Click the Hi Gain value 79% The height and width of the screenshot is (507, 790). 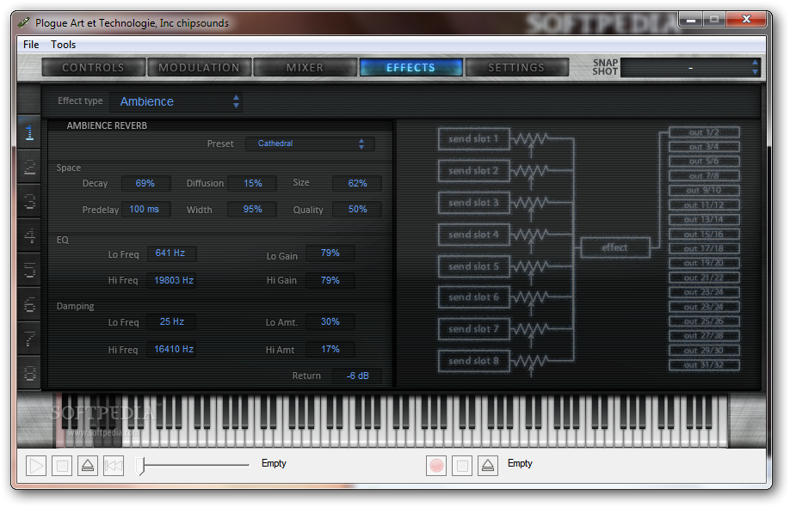330,281
